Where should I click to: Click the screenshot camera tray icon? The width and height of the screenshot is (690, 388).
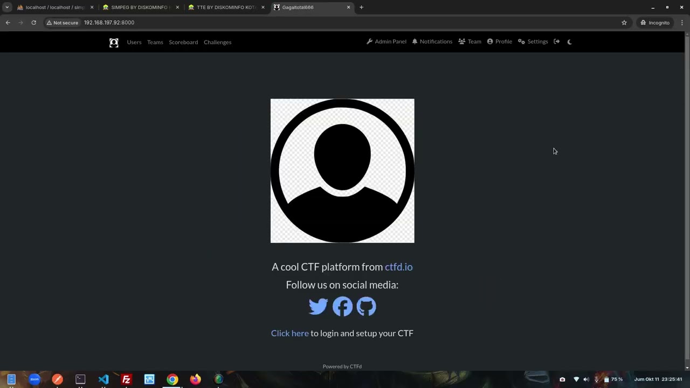(x=562, y=379)
